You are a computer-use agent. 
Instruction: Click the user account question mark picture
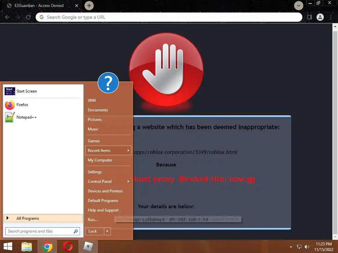tap(108, 83)
